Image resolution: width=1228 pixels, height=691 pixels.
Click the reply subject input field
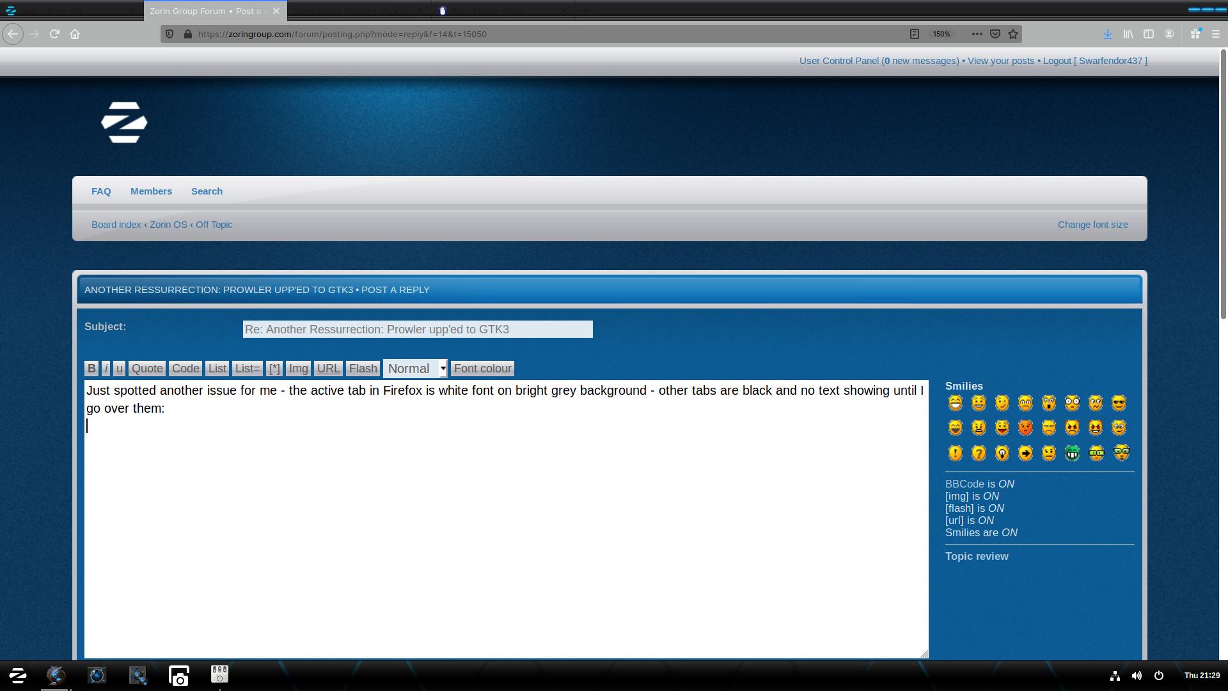coord(416,329)
